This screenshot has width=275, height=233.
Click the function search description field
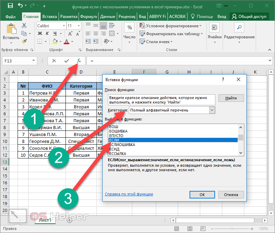(162, 100)
